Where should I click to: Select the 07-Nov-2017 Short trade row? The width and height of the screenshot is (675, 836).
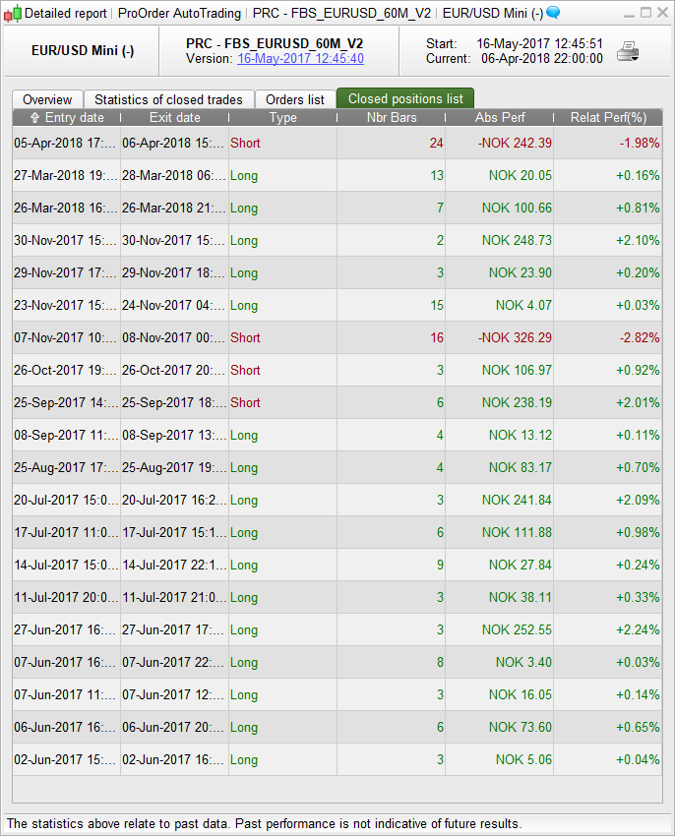tap(337, 337)
